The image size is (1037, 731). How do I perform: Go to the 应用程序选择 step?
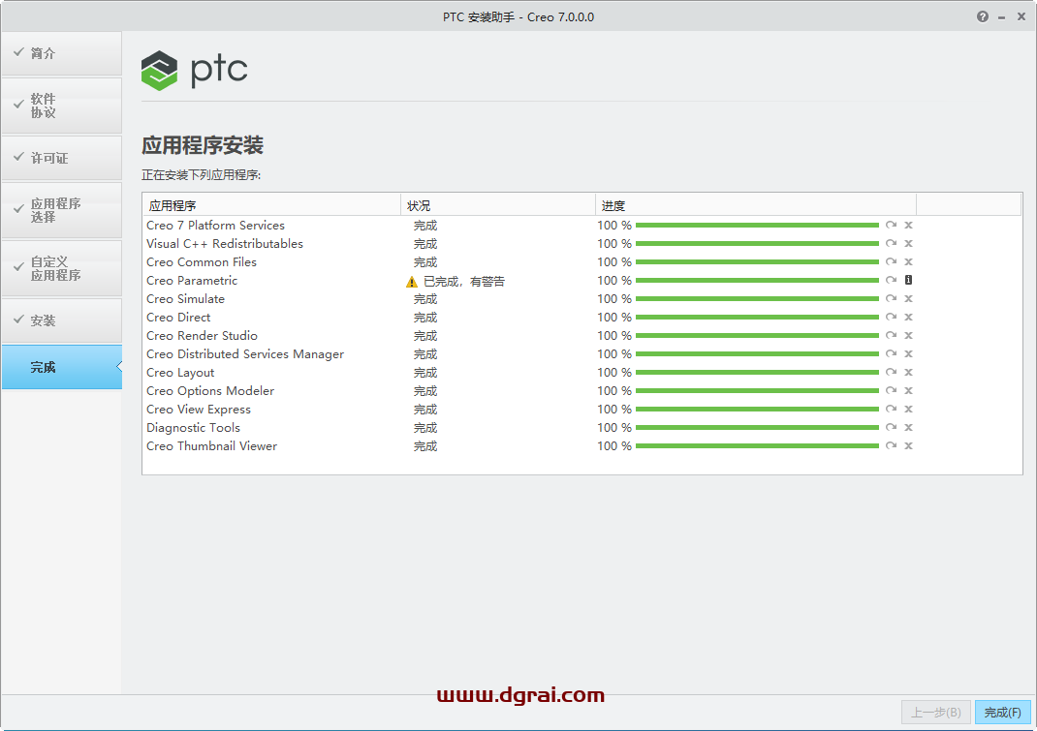(61, 210)
